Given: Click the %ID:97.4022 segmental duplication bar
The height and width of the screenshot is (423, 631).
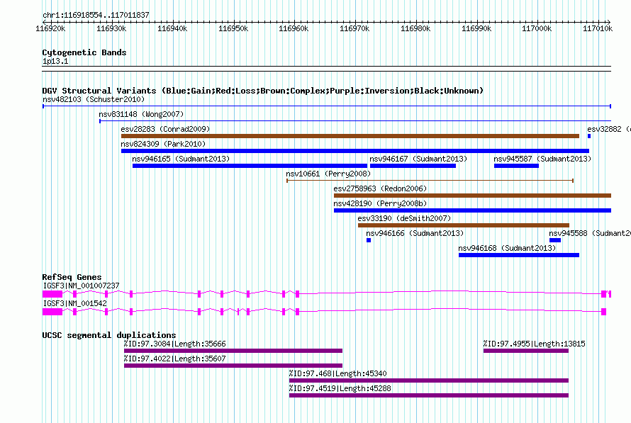Looking at the screenshot, I should 233,366.
